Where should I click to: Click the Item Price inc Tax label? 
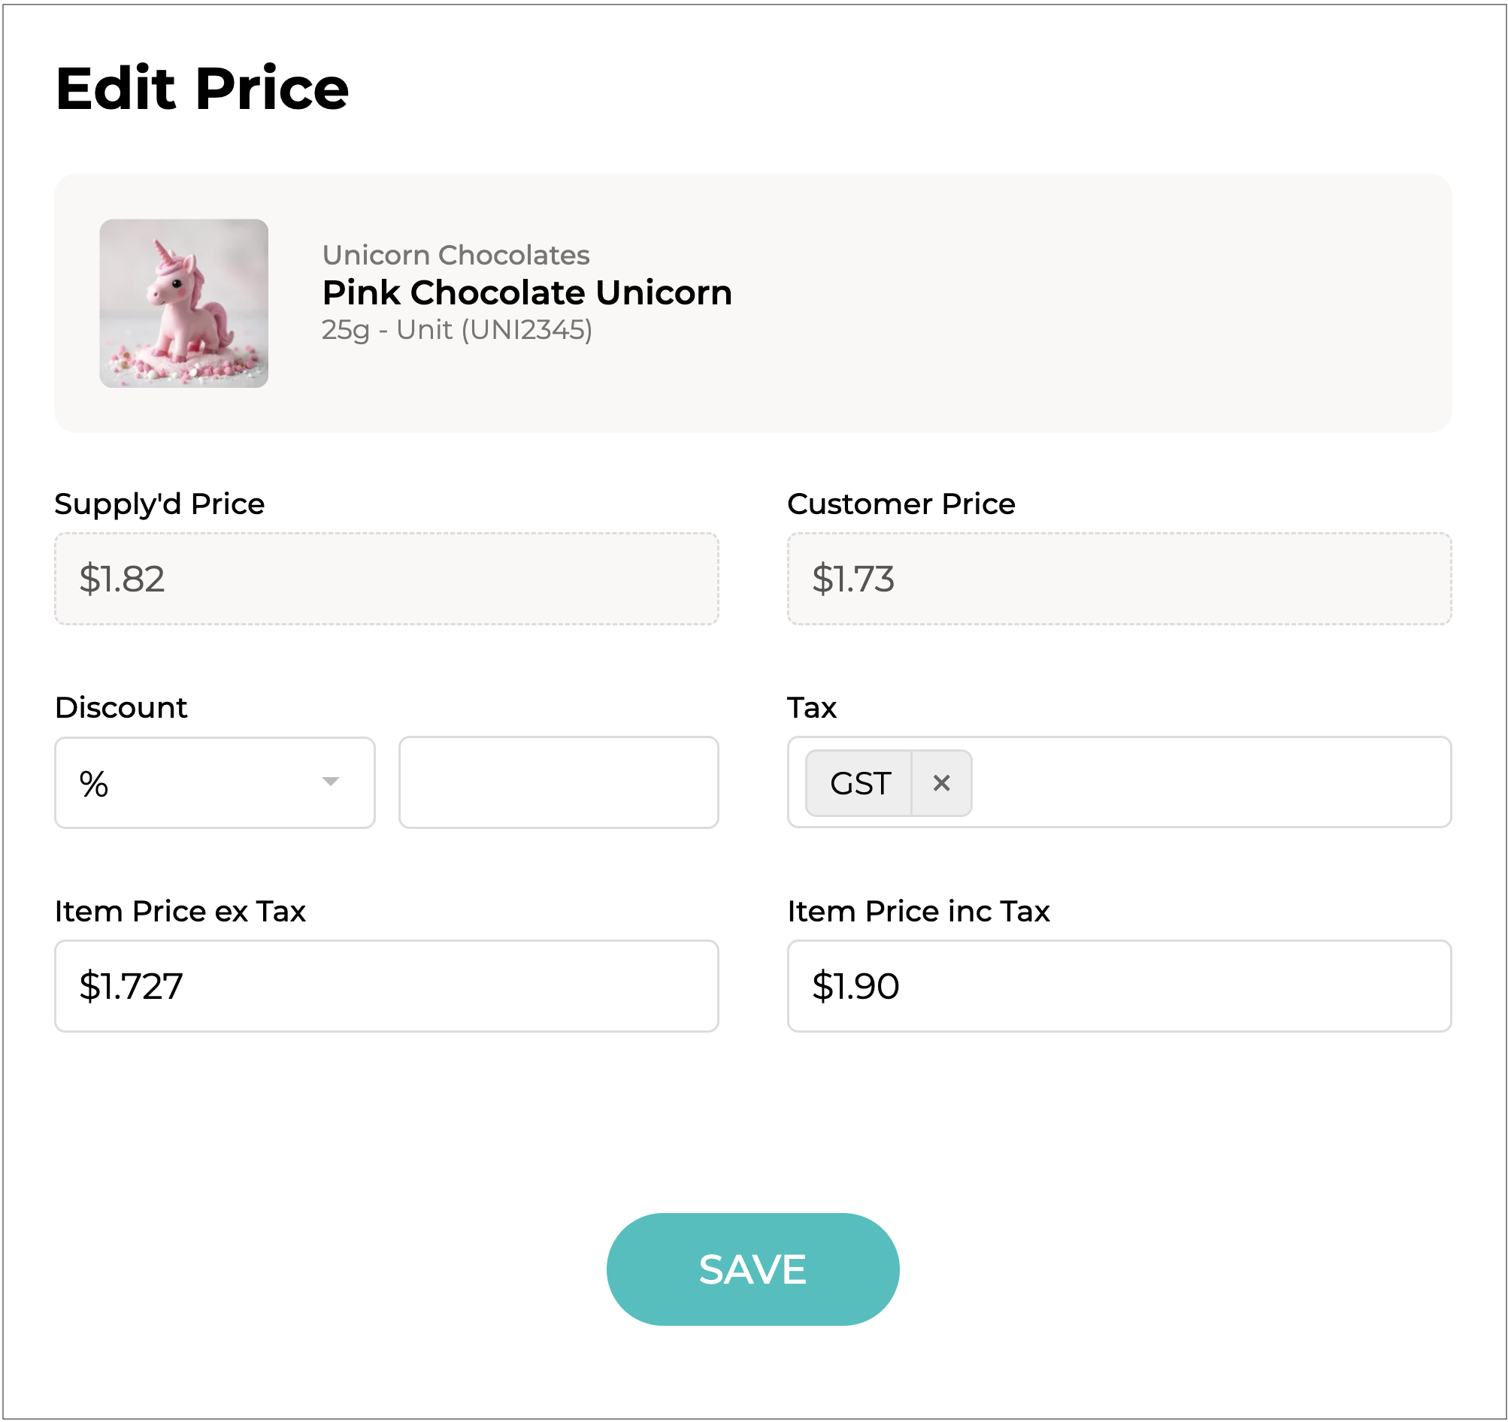pos(918,911)
